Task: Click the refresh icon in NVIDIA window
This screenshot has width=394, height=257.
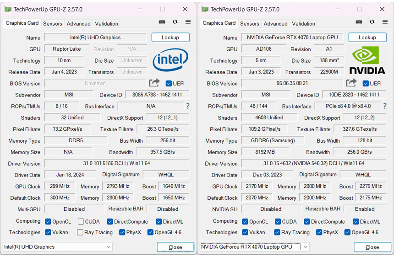Action: 372,22
